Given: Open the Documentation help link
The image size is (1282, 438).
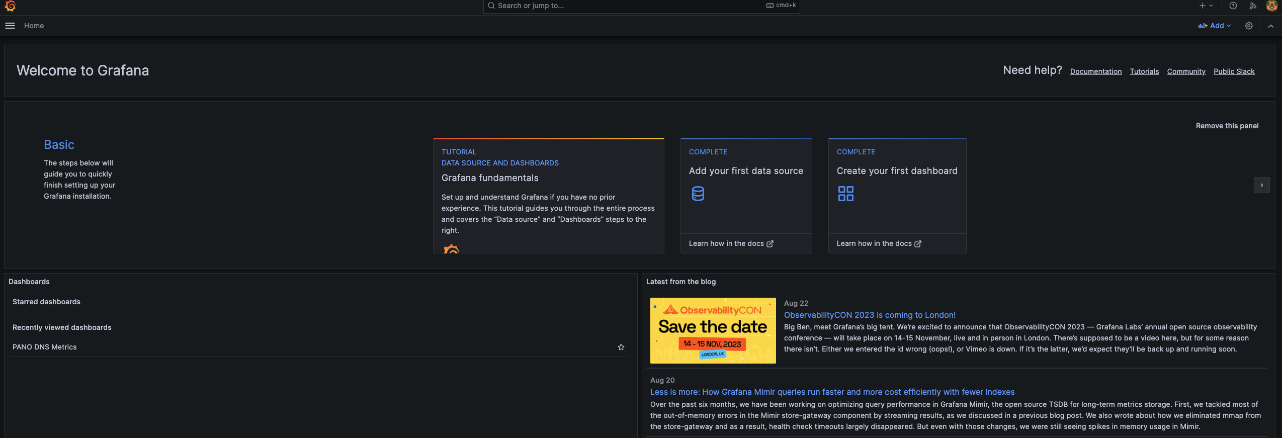Looking at the screenshot, I should point(1096,71).
